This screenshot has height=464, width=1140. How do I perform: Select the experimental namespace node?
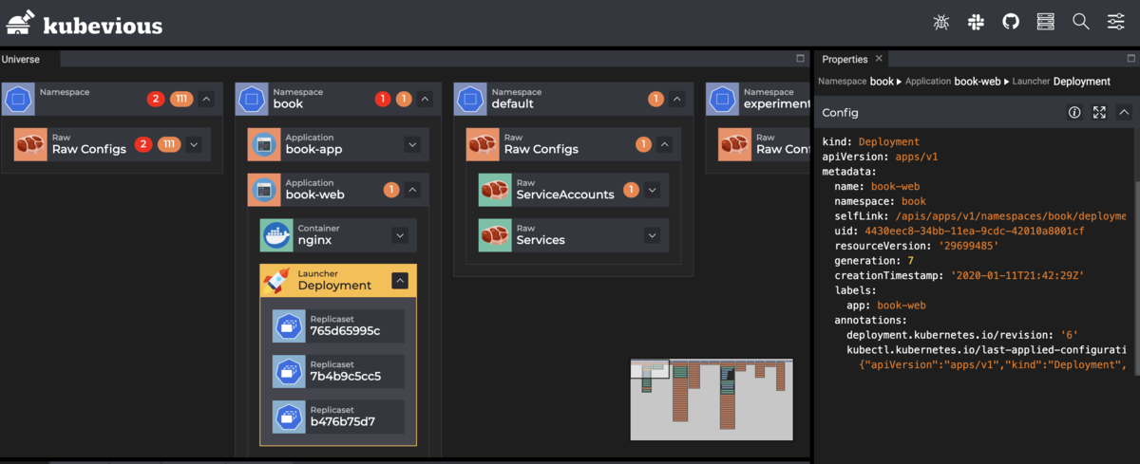[x=758, y=99]
